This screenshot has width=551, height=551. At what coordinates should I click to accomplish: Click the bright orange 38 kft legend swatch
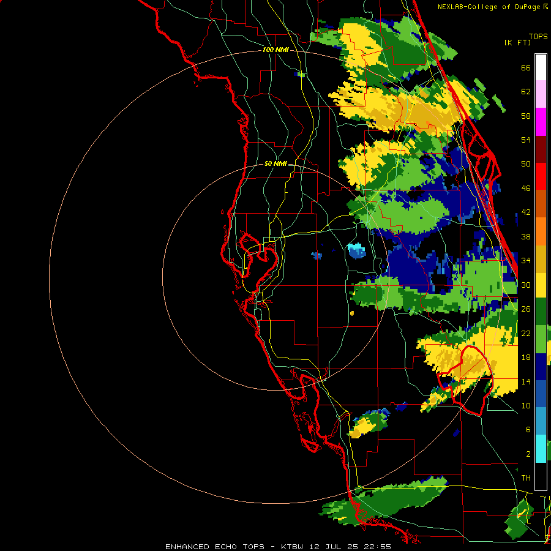(x=541, y=231)
